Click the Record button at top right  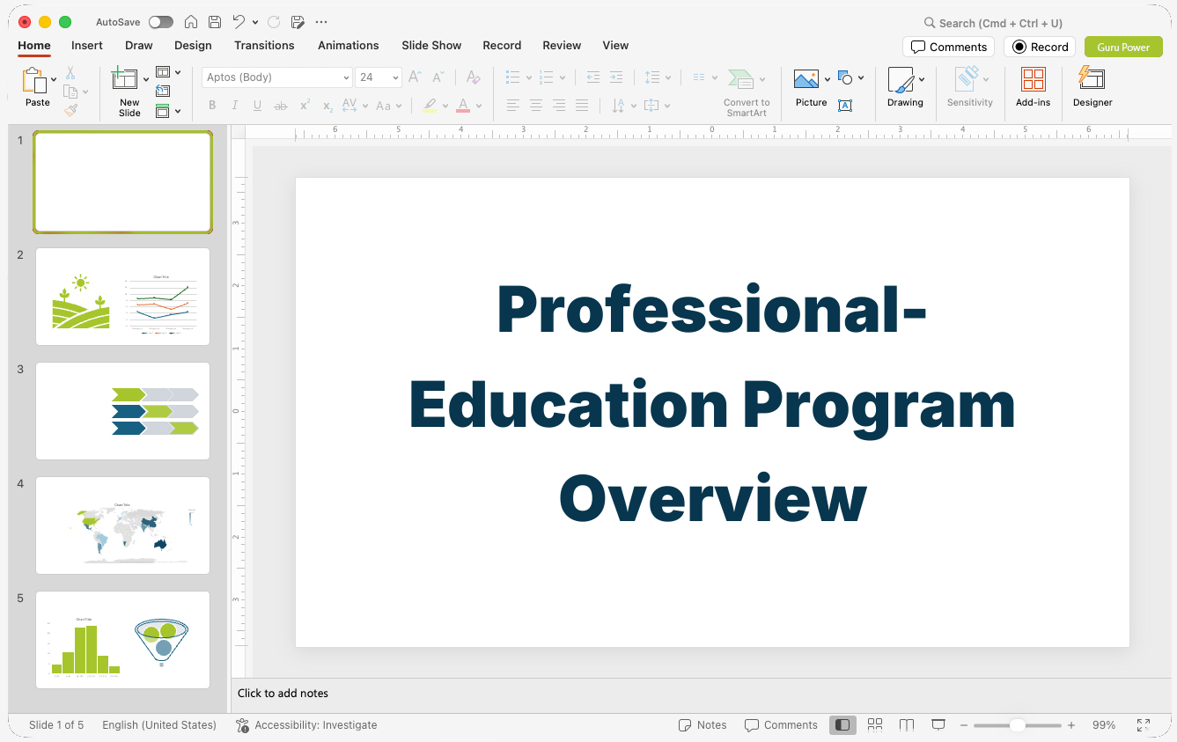tap(1040, 47)
